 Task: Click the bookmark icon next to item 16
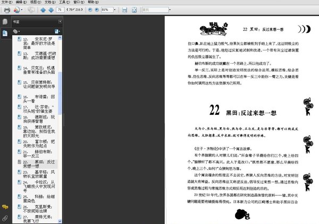pyautogui.click(x=19, y=96)
